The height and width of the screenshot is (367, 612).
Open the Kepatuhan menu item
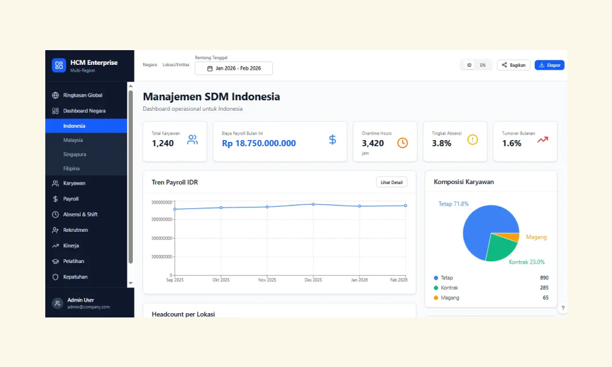click(86, 277)
